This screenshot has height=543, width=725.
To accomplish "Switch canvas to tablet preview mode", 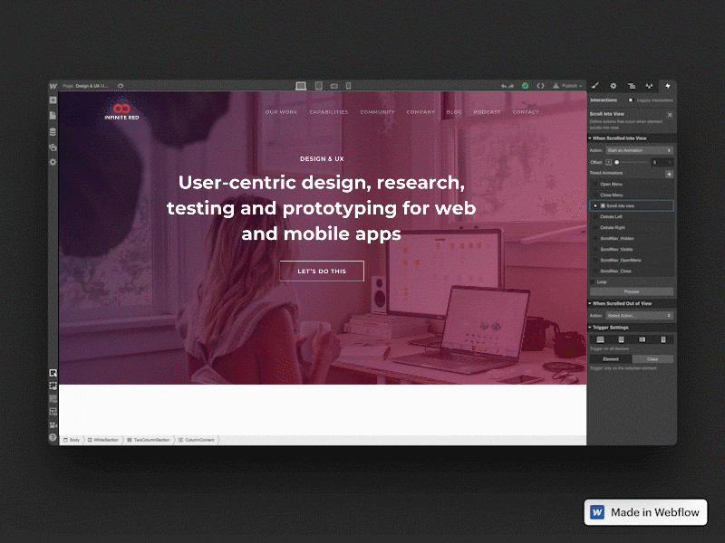I will 317,85.
